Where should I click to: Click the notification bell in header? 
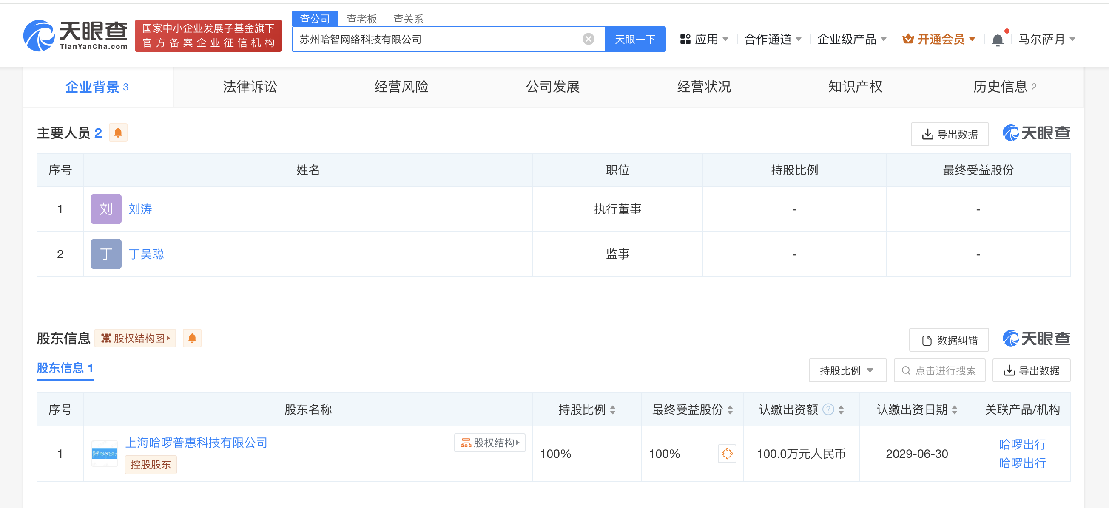(997, 40)
